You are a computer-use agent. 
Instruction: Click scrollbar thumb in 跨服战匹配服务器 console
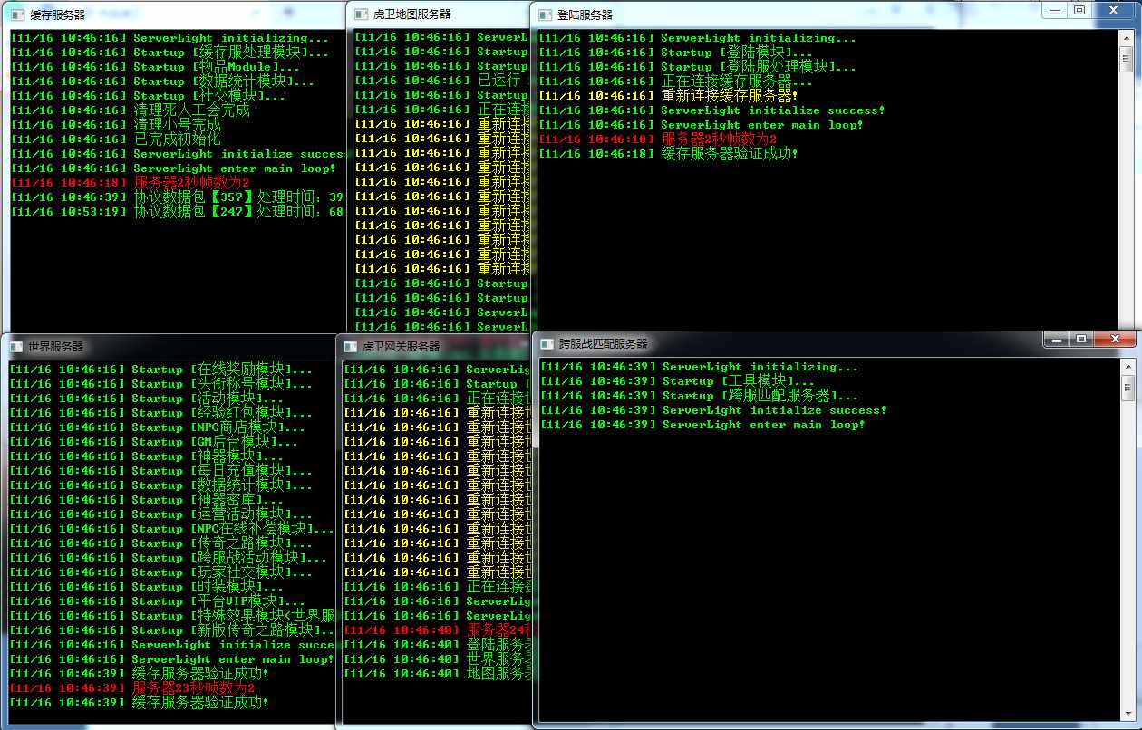tap(1127, 388)
